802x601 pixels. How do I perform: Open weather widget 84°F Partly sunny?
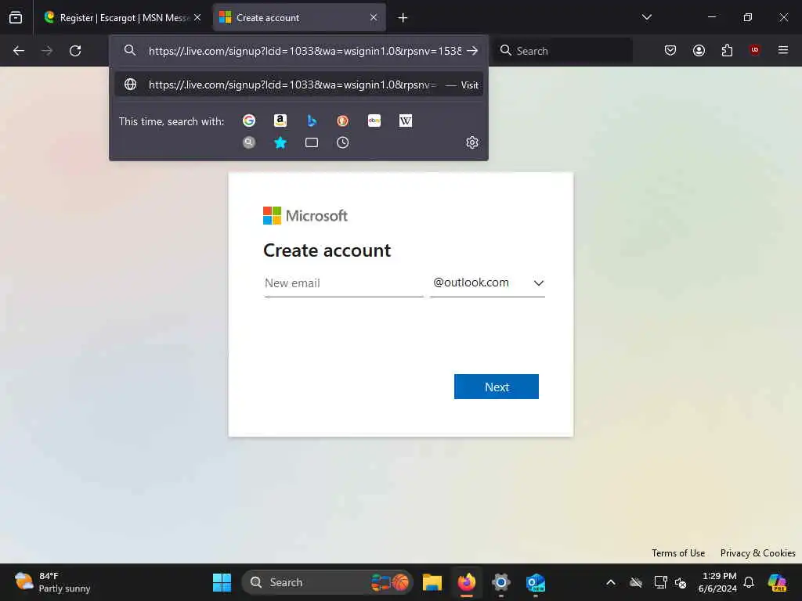tap(53, 582)
